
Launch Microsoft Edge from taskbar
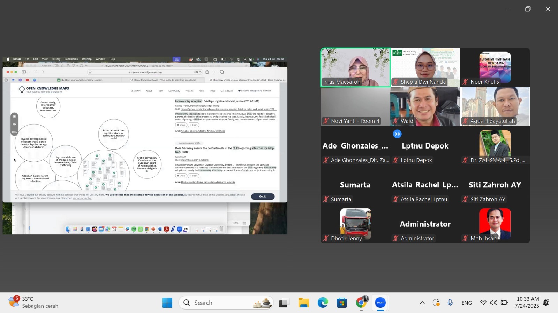coord(323,303)
